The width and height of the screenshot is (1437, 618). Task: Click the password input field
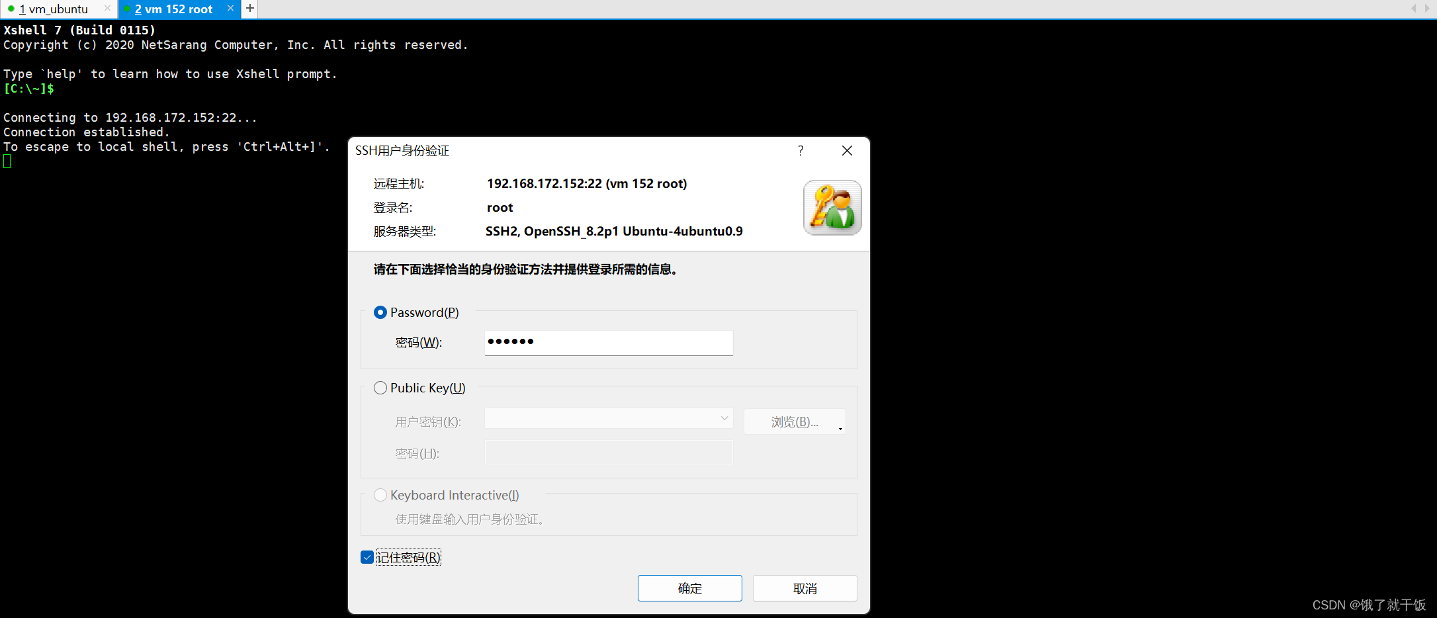[609, 343]
